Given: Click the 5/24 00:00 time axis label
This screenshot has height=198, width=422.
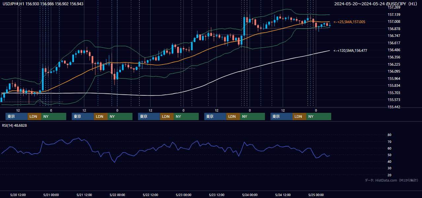Looking at the screenshot, I should (250, 195).
